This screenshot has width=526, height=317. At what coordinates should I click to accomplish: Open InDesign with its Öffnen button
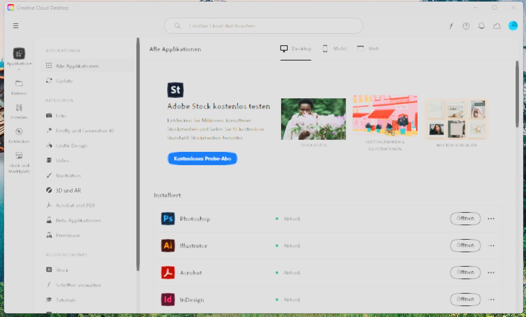(x=465, y=299)
